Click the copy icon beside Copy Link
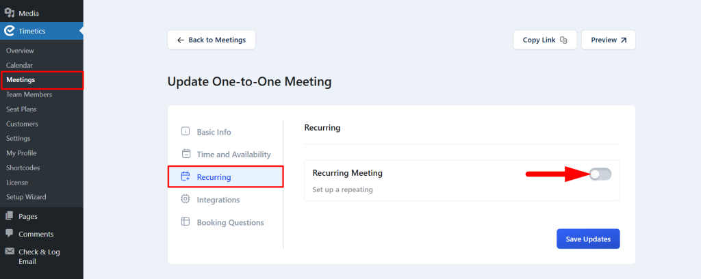Image resolution: width=701 pixels, height=279 pixels. point(563,40)
